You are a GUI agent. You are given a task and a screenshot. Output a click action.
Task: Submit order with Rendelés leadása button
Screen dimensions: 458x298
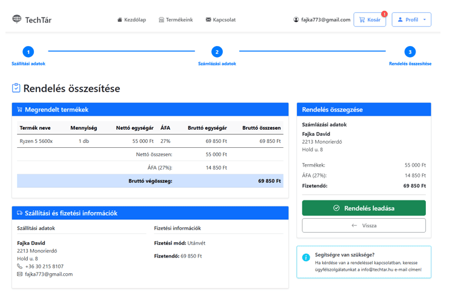point(363,208)
